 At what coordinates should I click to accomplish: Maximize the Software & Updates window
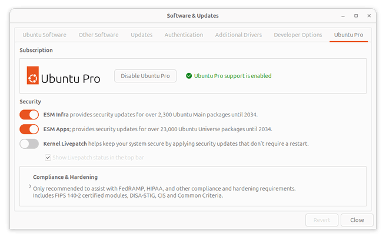coord(356,16)
